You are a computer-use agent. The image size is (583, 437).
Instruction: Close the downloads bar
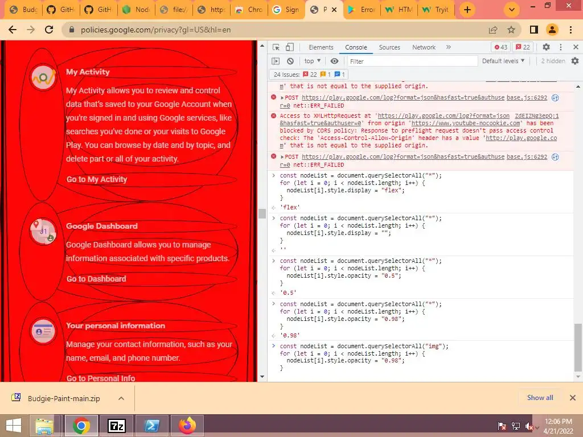coord(573,398)
